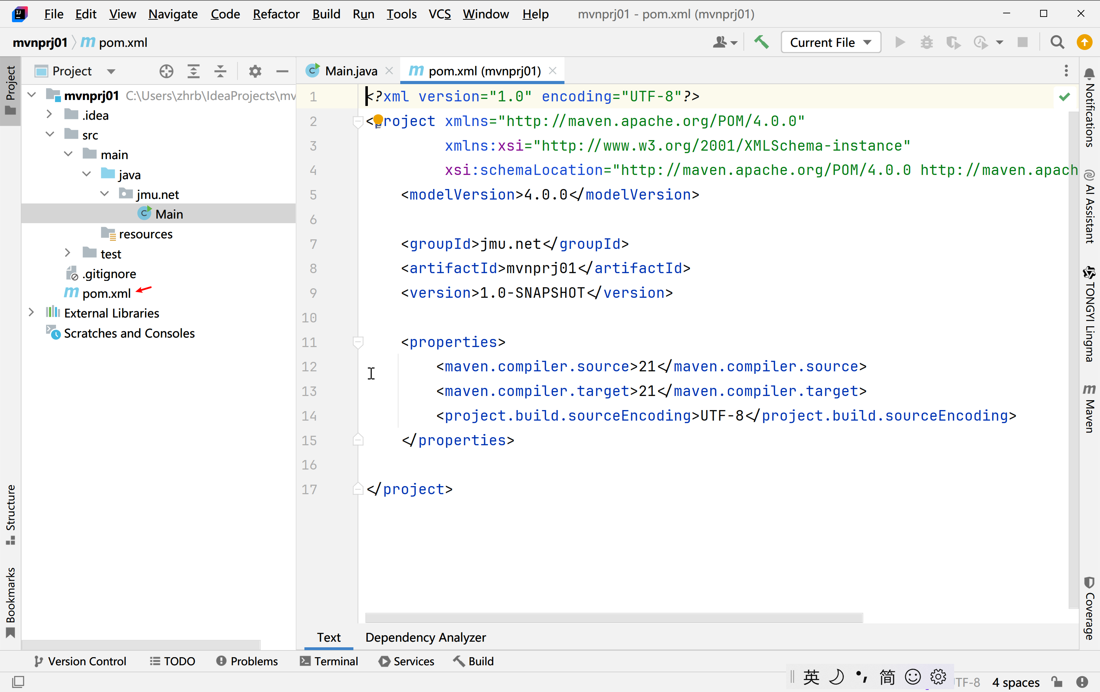The image size is (1100, 692).
Task: Click the Build project hammer icon
Action: (761, 43)
